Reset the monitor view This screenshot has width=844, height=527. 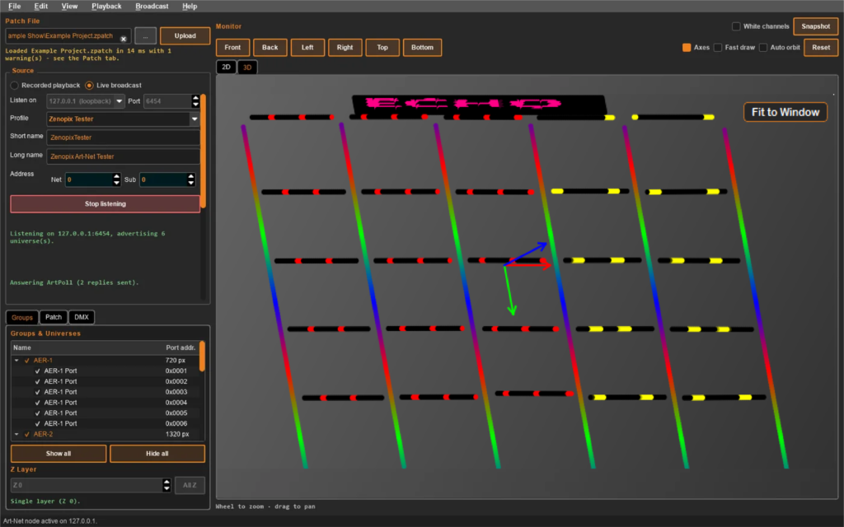821,47
